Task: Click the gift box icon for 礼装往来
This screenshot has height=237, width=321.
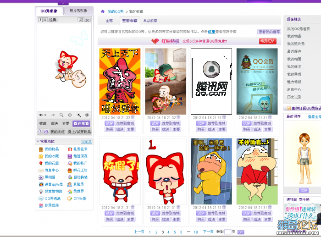Action: pos(70,149)
